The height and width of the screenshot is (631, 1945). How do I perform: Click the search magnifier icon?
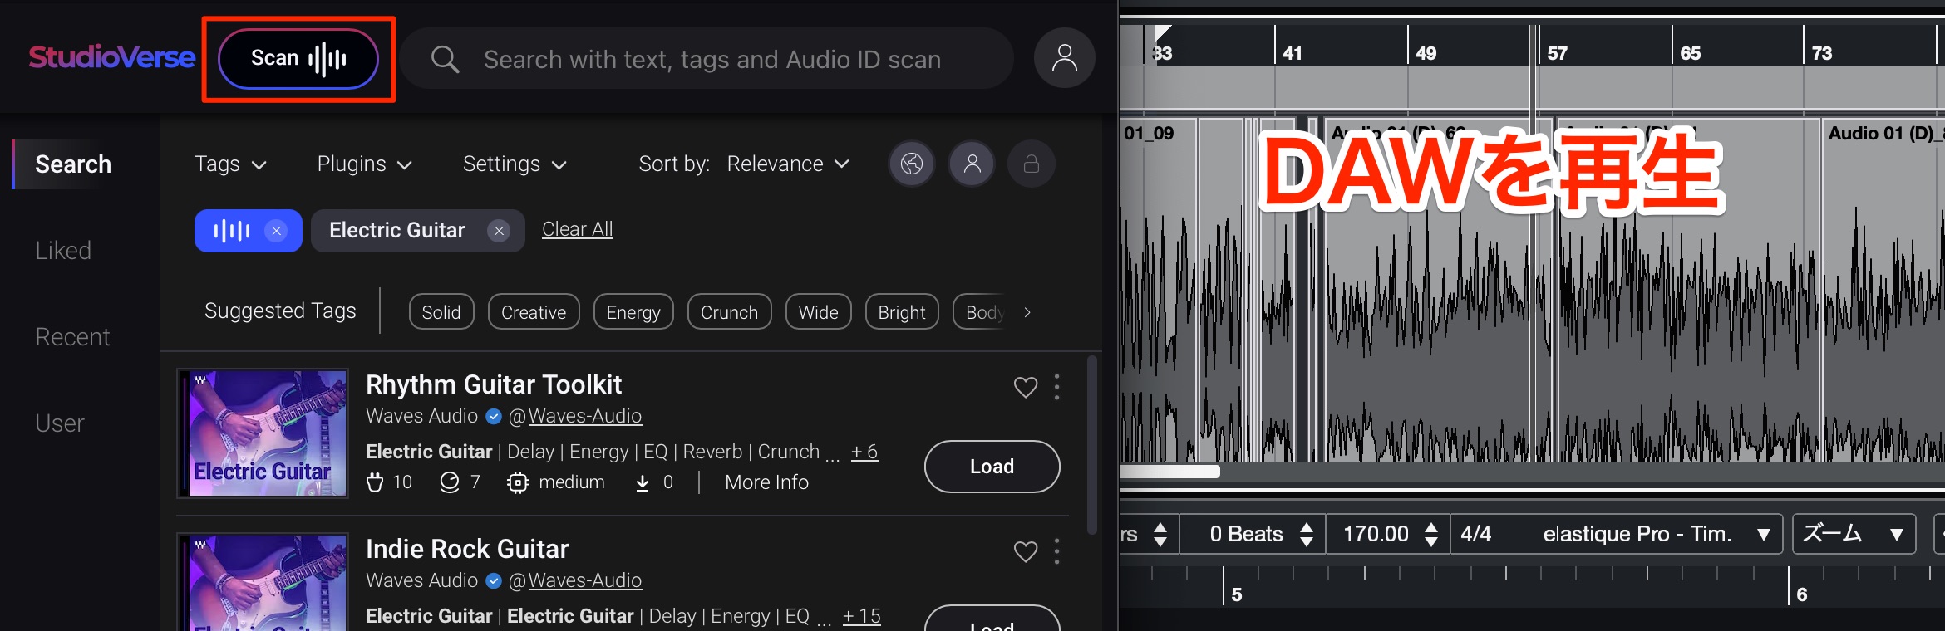coord(445,59)
